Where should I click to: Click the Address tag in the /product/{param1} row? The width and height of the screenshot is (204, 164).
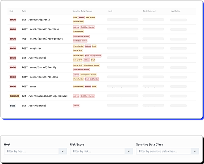tap(82, 17)
